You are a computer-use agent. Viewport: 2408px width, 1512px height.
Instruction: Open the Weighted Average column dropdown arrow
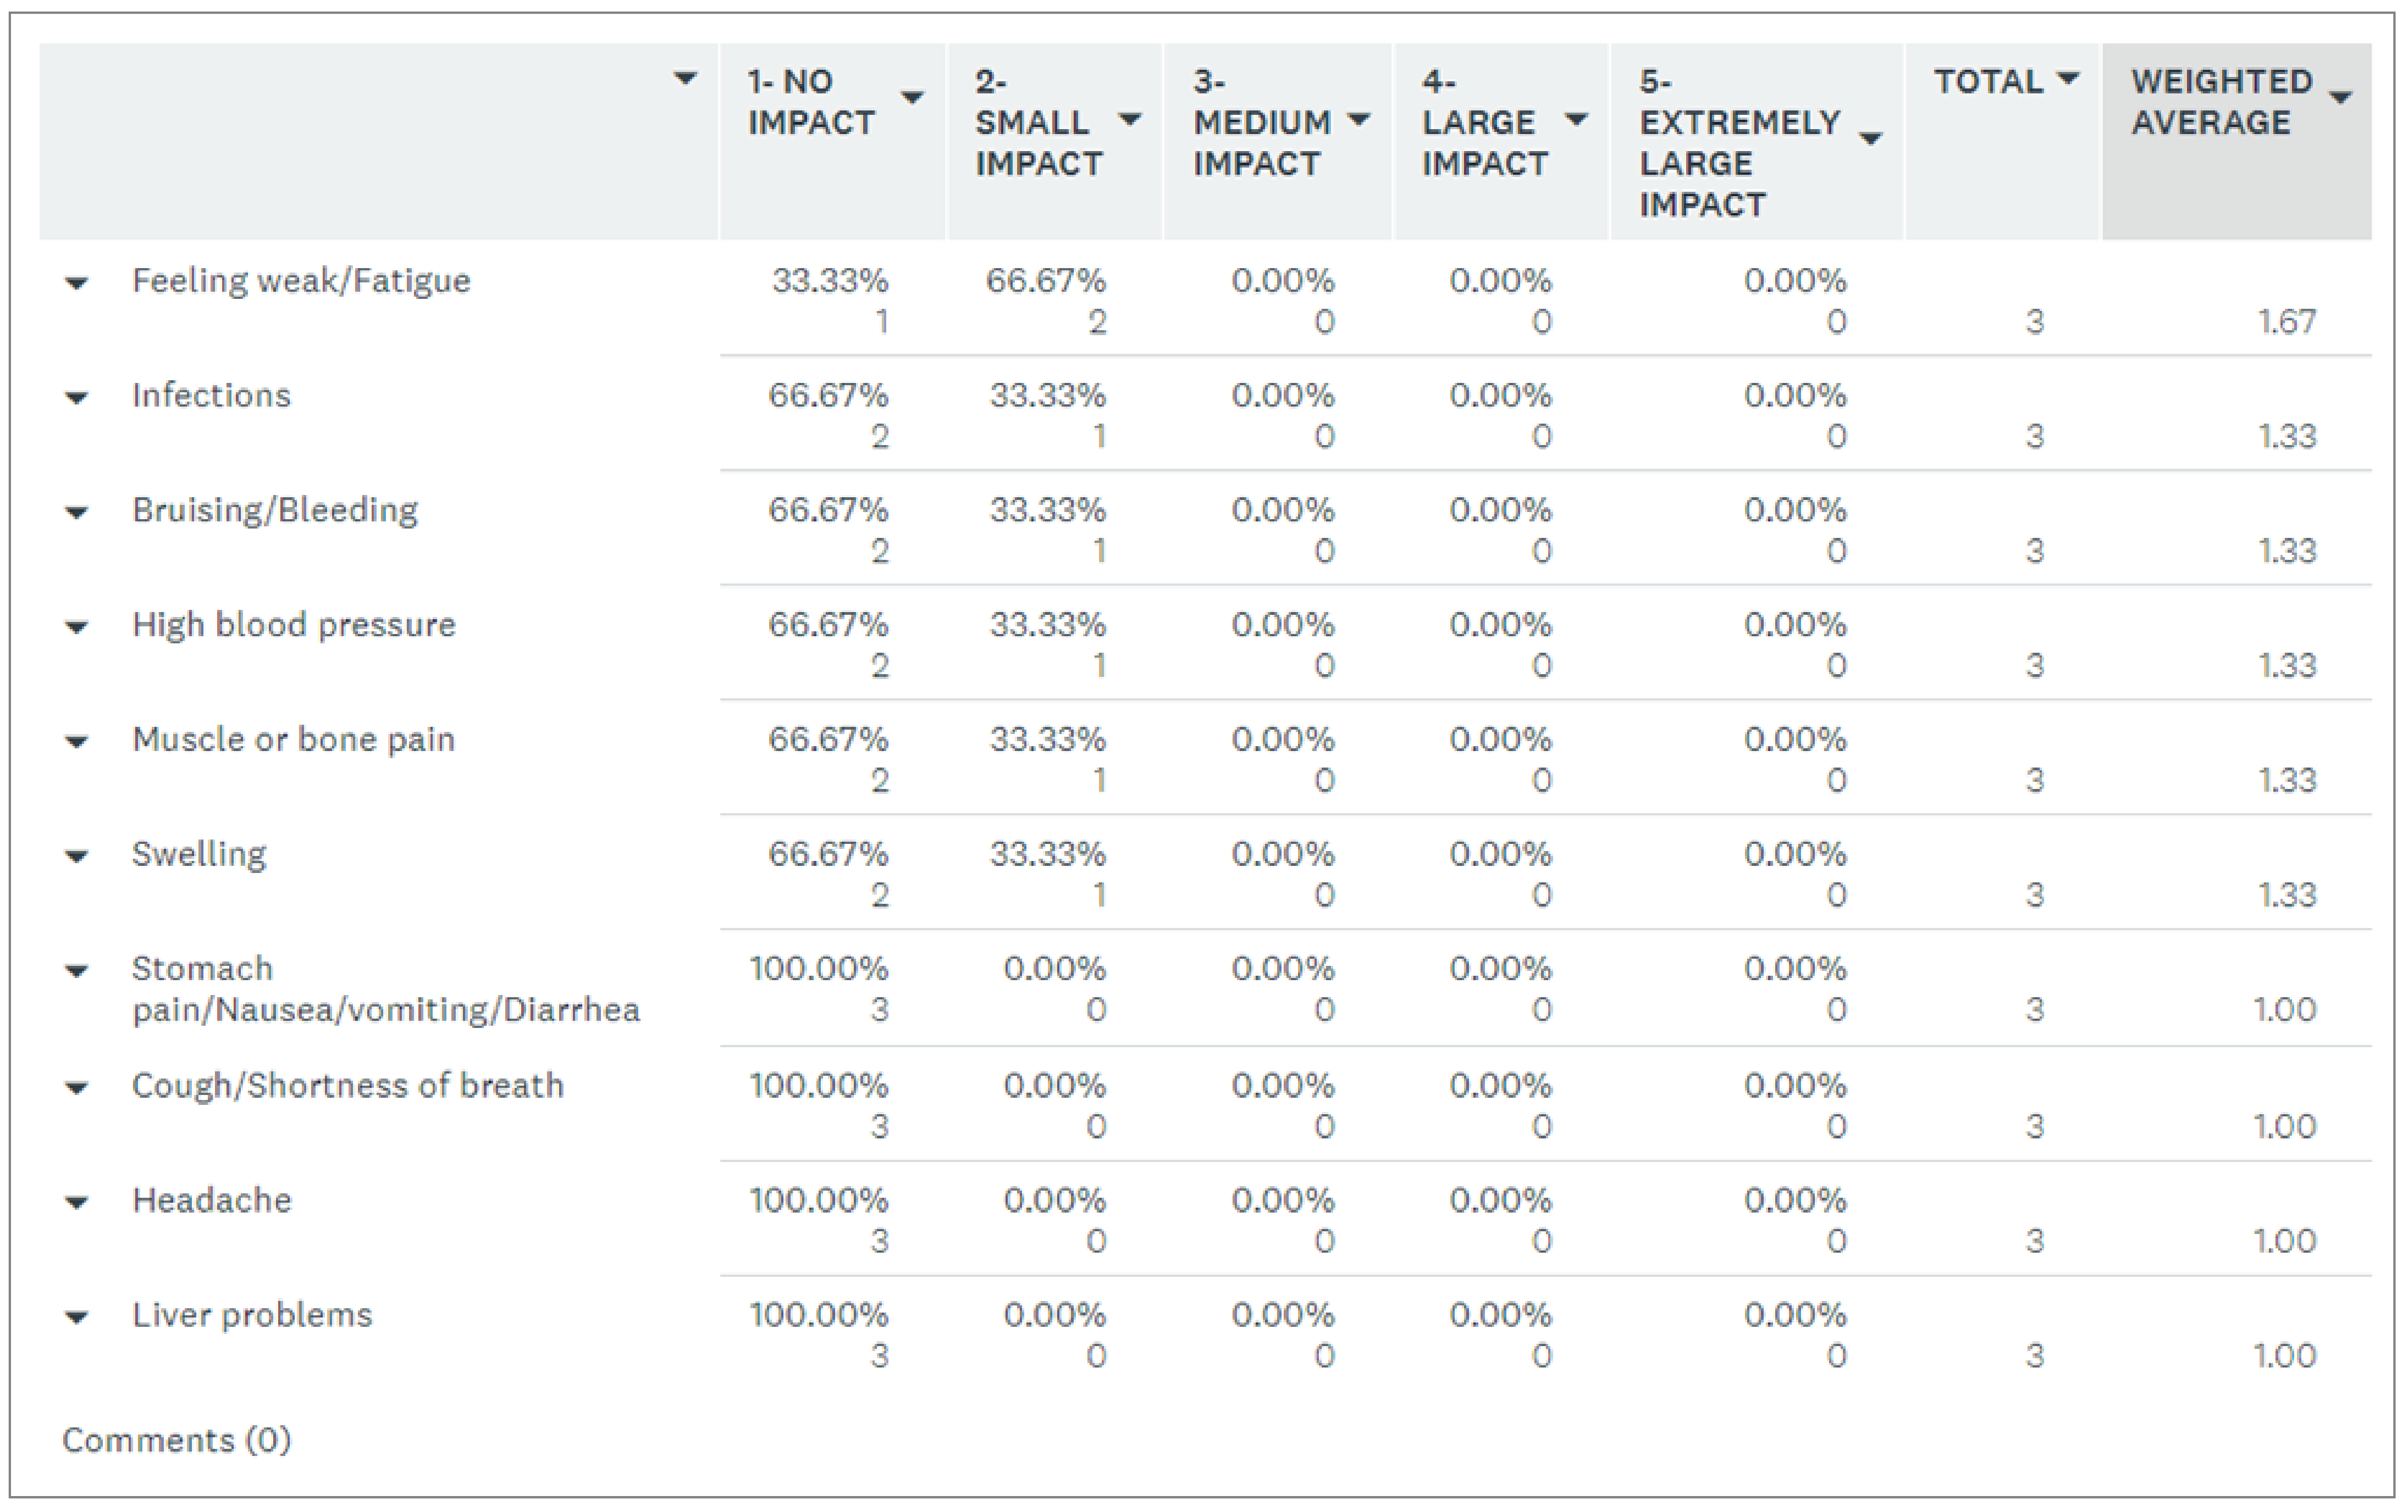[2340, 98]
